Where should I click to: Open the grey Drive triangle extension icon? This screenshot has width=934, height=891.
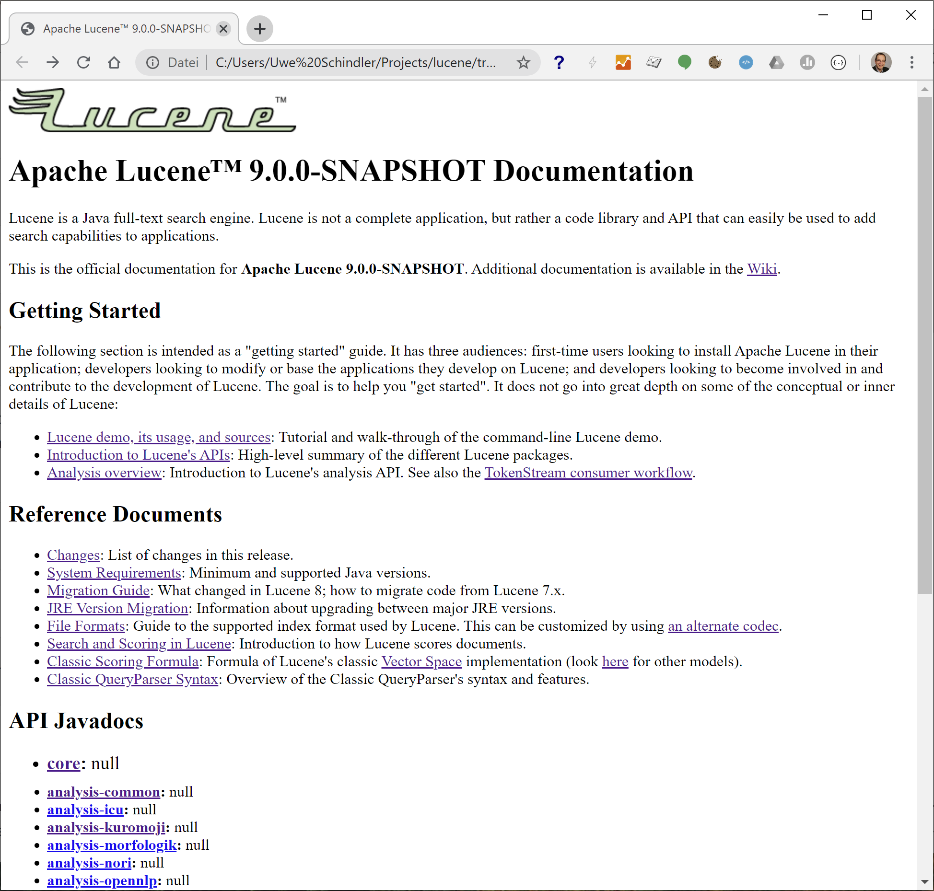[777, 62]
